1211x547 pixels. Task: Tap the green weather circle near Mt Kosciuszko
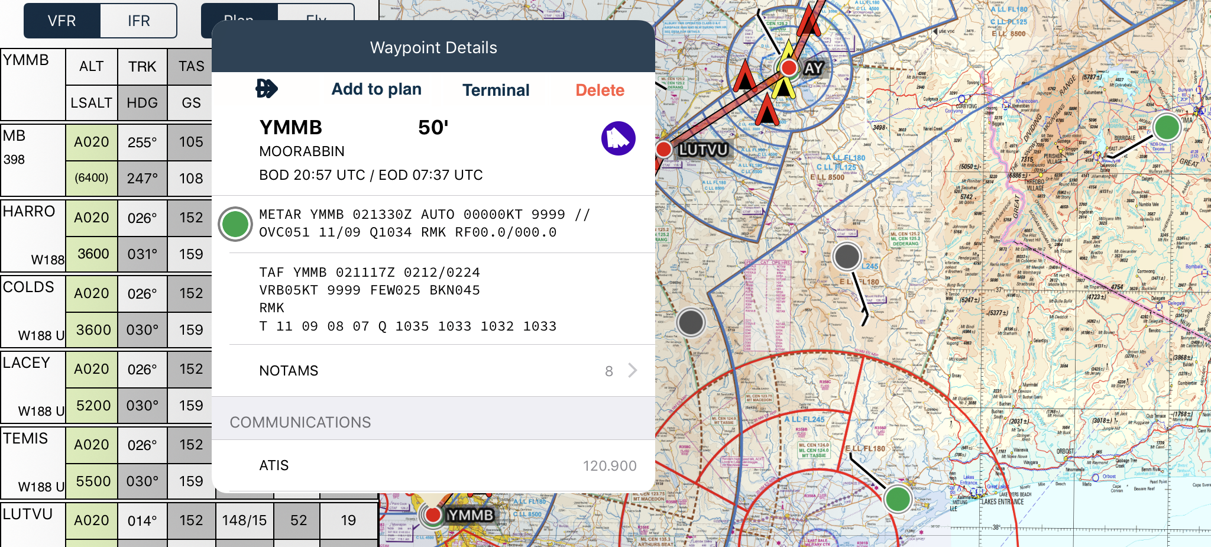1167,127
